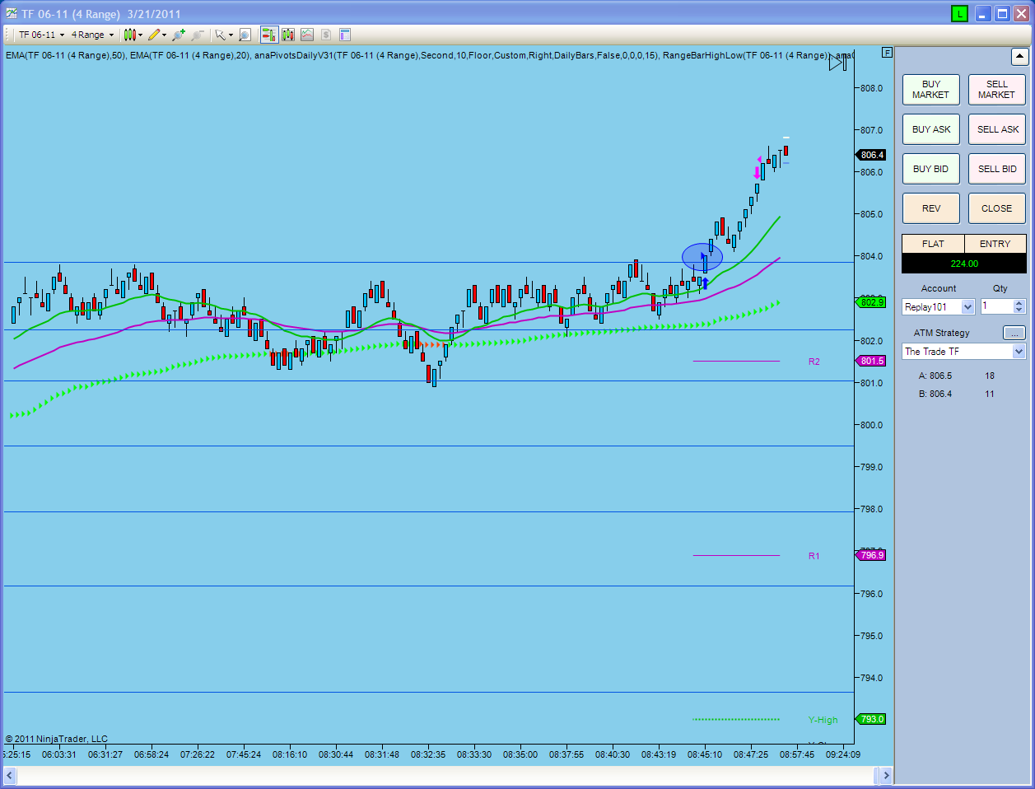Viewport: 1035px width, 789px height.
Task: Click the R2 pivot label
Action: (814, 362)
